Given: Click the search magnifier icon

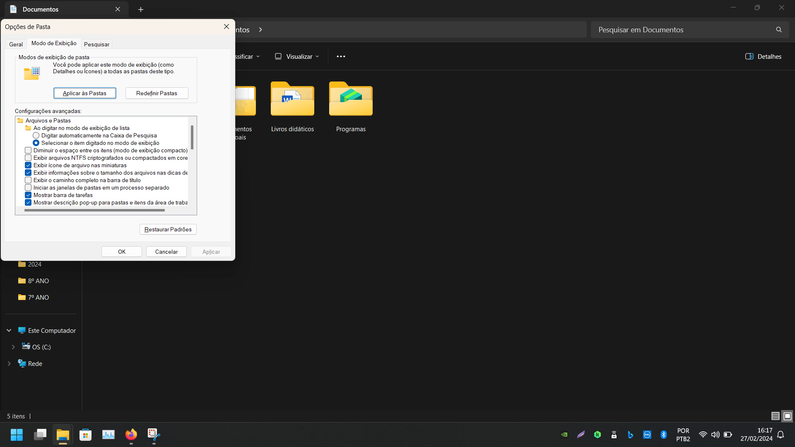Looking at the screenshot, I should (779, 30).
